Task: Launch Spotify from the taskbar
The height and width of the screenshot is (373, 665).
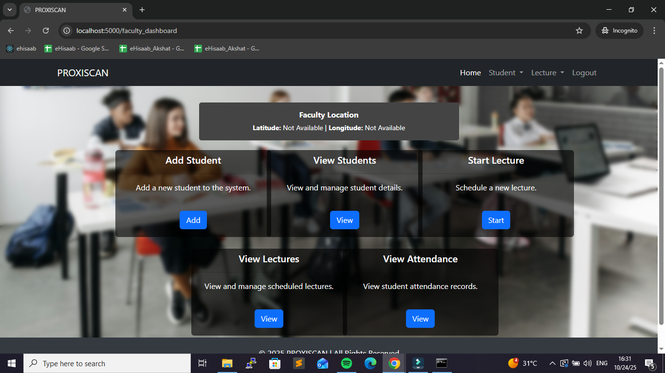Action: pos(346,363)
